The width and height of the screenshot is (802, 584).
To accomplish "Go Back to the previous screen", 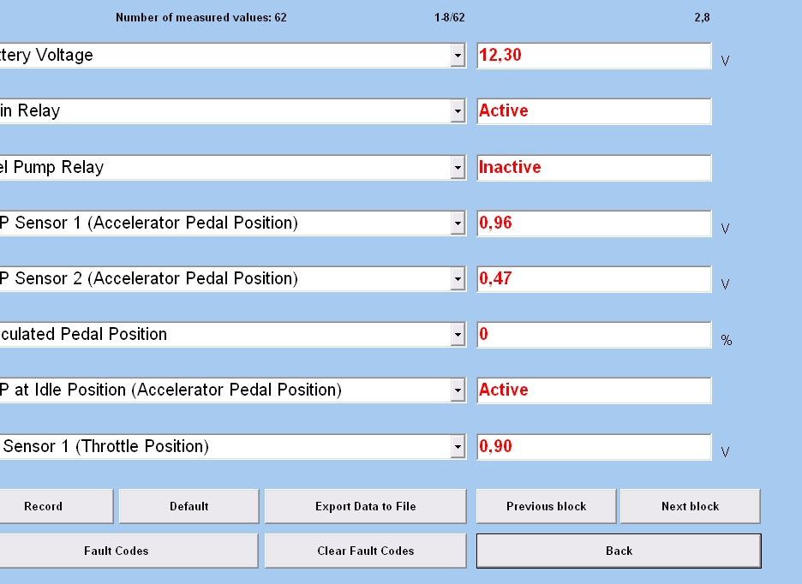I will (619, 551).
